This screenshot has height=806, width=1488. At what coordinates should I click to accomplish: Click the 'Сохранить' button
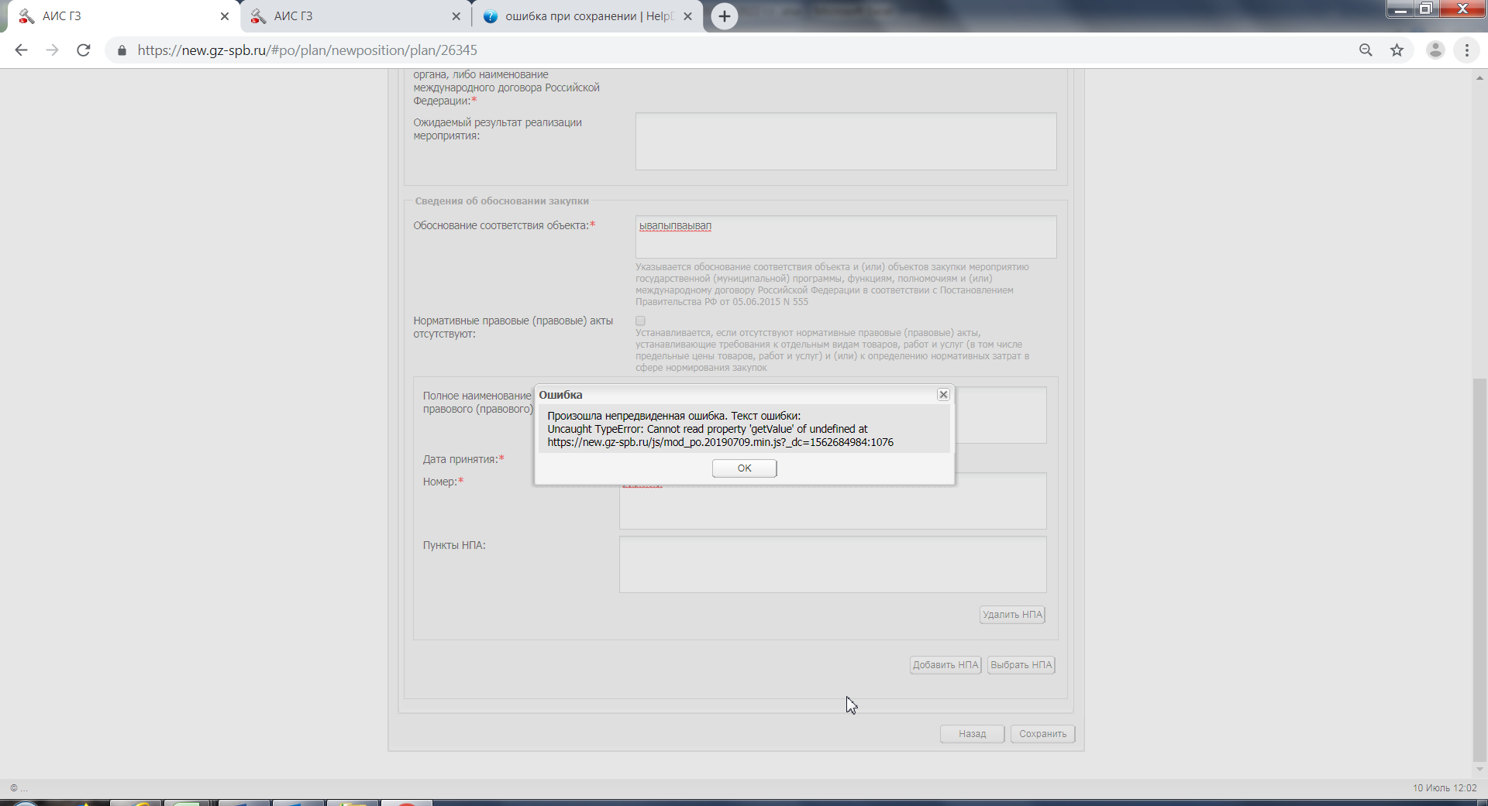pyautogui.click(x=1042, y=734)
